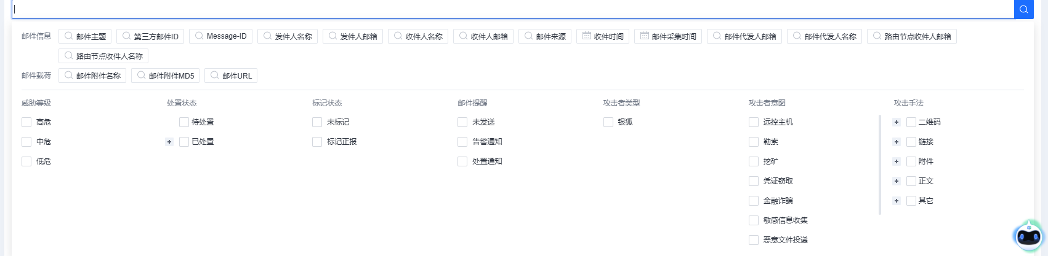Image resolution: width=1048 pixels, height=256 pixels.
Task: Click the calendar icon on 收件时间
Action: tap(587, 36)
